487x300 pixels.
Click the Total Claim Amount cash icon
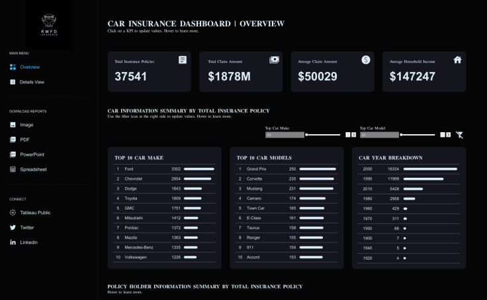pyautogui.click(x=274, y=60)
